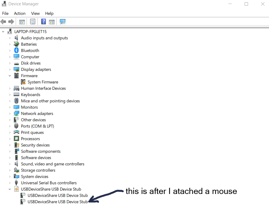Select the System Firmware device
The width and height of the screenshot is (269, 213).
click(43, 82)
